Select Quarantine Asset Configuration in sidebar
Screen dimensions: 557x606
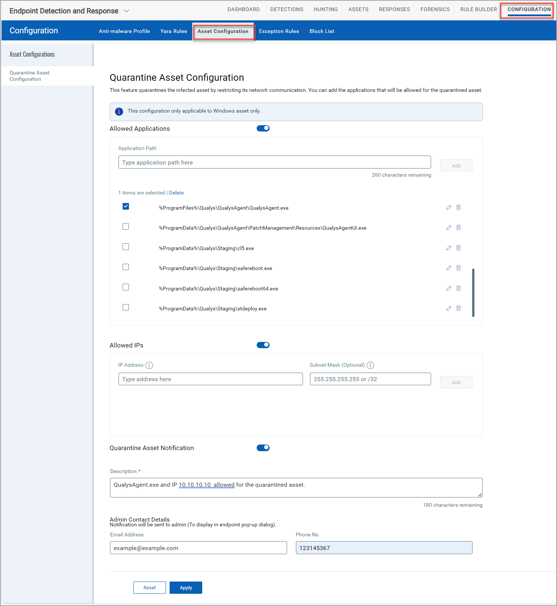30,76
